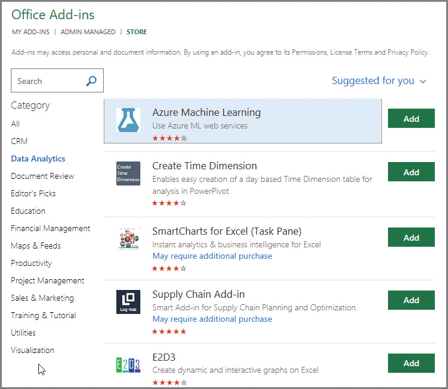
Task: Select the Store tab
Action: [x=136, y=32]
